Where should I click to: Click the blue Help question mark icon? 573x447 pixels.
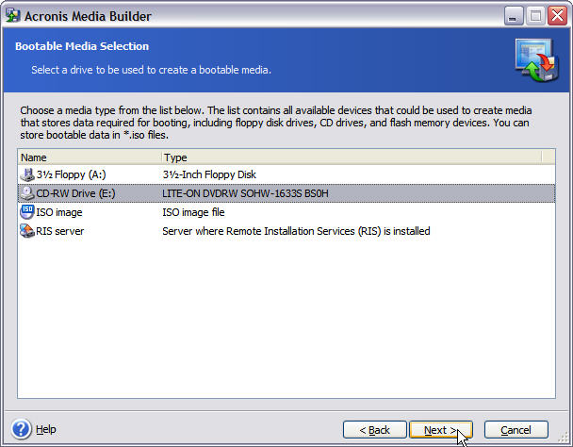point(21,429)
